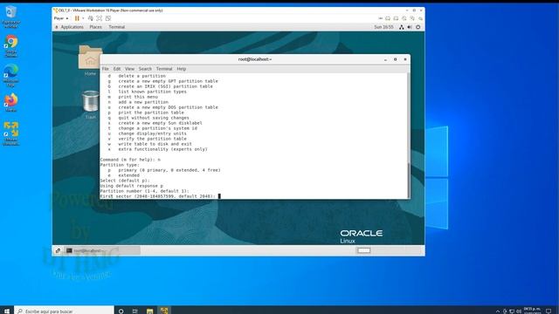Show hidden tray icons arrow on the taskbar
The image size is (559, 314).
point(498,311)
